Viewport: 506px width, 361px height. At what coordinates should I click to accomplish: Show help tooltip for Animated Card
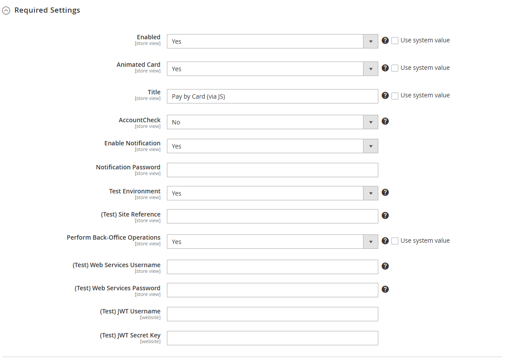click(385, 68)
